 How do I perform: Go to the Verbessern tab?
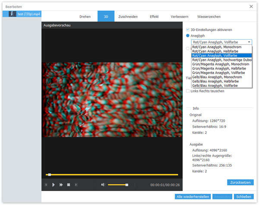click(180, 16)
